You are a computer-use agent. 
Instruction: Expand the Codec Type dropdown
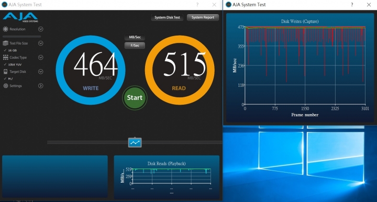(x=41, y=58)
